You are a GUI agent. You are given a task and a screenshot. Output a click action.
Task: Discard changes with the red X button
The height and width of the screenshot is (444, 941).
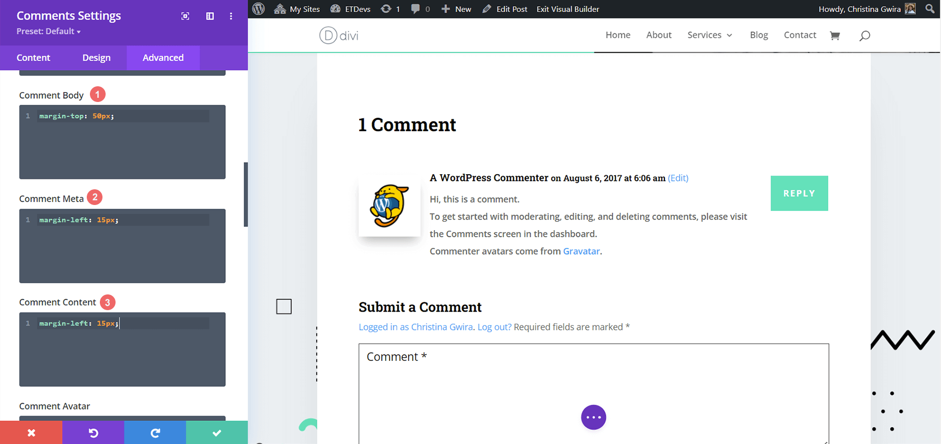pyautogui.click(x=31, y=432)
